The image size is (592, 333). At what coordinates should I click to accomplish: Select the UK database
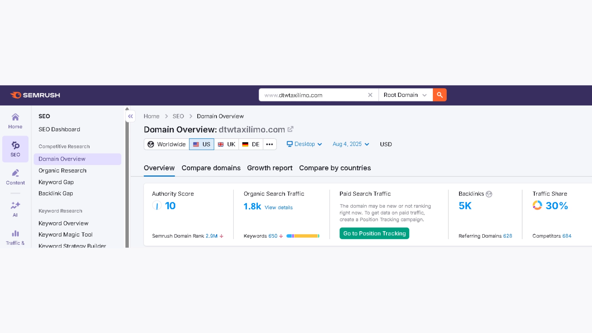point(226,144)
